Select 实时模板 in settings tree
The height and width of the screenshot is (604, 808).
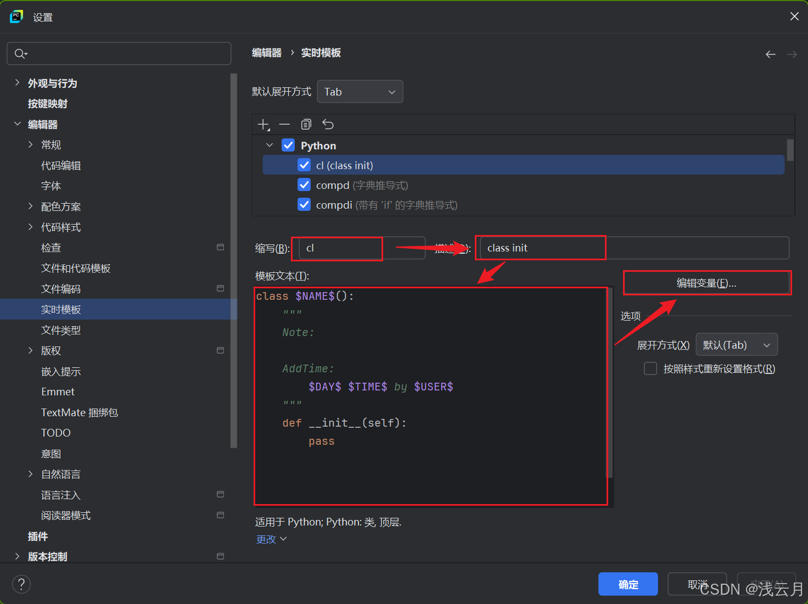point(61,309)
